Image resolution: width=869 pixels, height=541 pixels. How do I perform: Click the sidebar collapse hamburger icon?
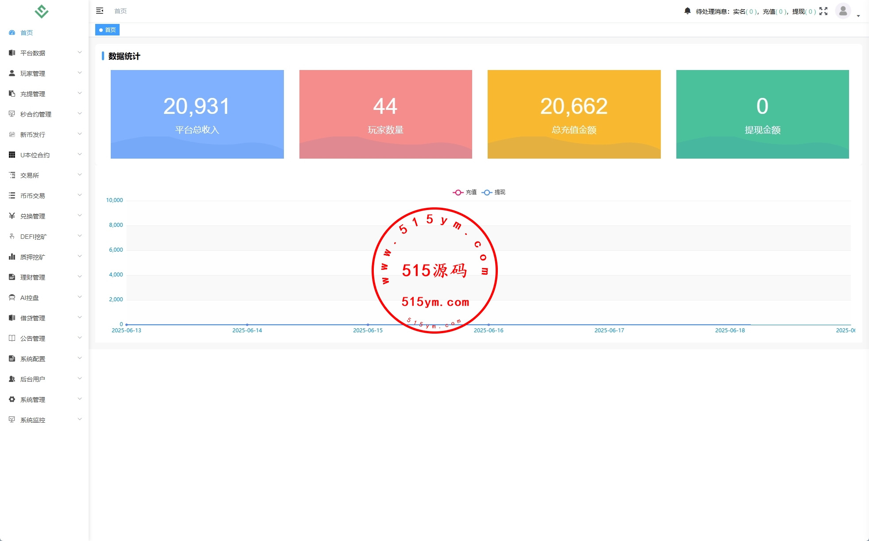(x=100, y=11)
